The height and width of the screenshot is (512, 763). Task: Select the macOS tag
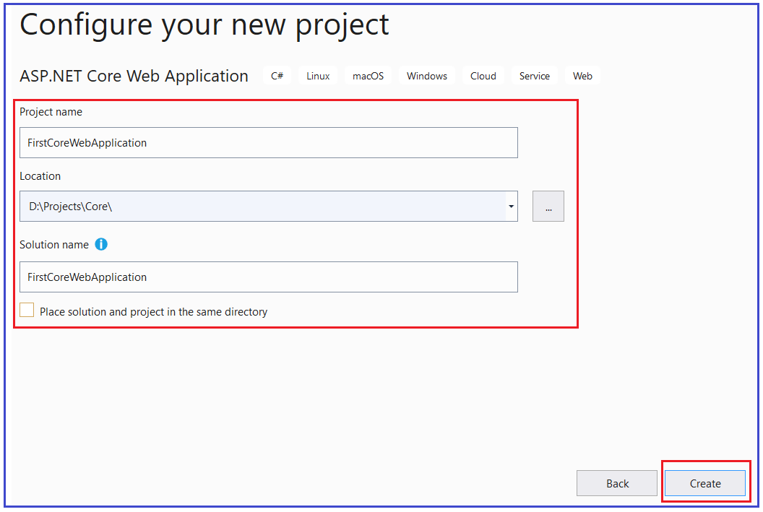point(368,76)
